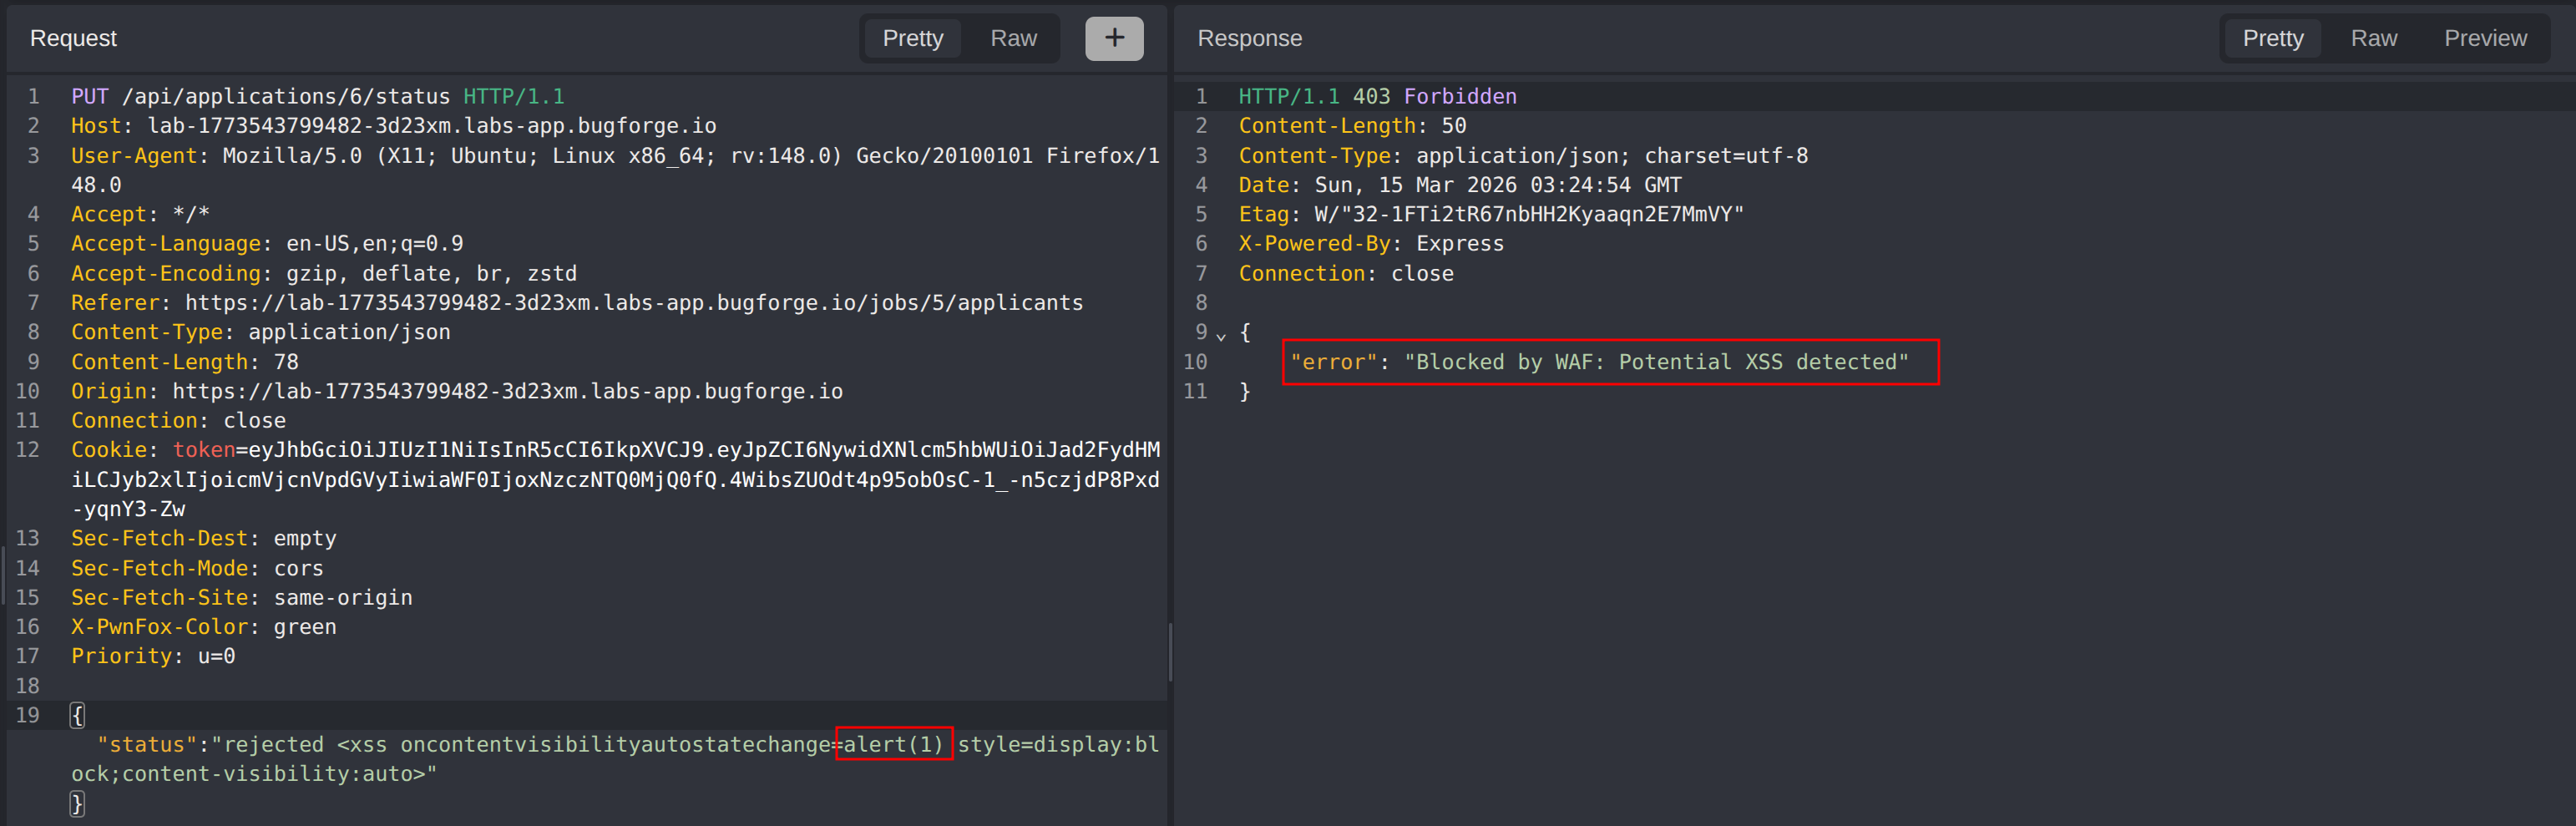Keep Pretty mode active in the Response panel
Image resolution: width=2576 pixels, height=826 pixels.
(x=2272, y=38)
